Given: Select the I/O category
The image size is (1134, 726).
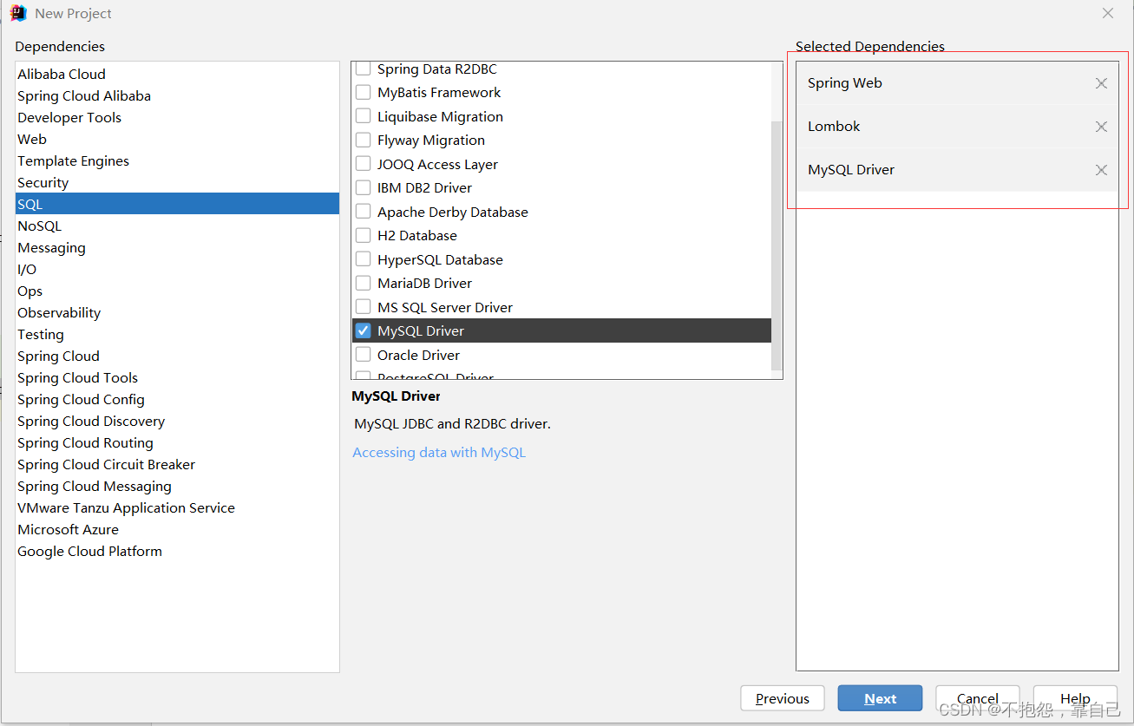Looking at the screenshot, I should 177,269.
